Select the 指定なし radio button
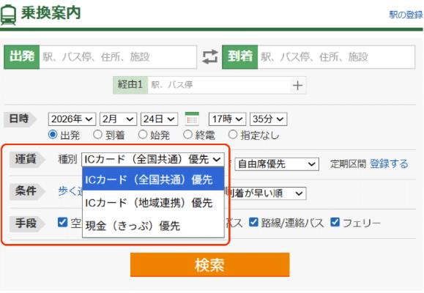The image size is (424, 293). click(x=233, y=135)
